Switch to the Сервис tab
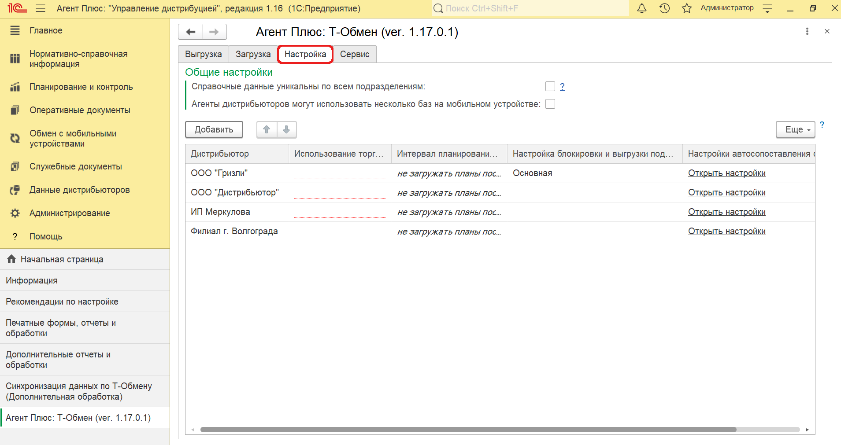Image resolution: width=841 pixels, height=445 pixels. click(355, 54)
